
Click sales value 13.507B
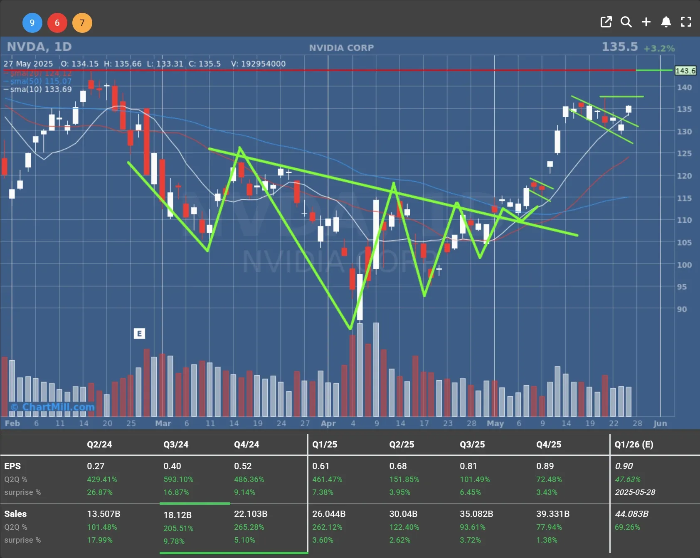(x=104, y=514)
